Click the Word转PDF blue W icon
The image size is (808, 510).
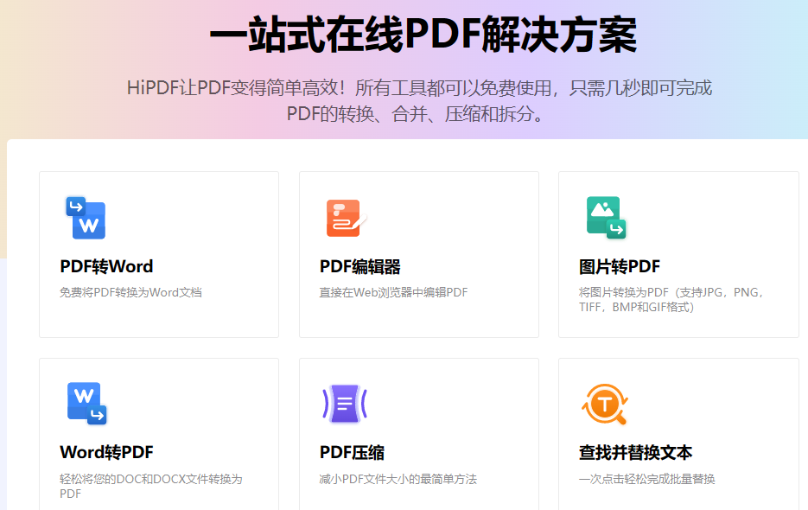[x=86, y=403]
